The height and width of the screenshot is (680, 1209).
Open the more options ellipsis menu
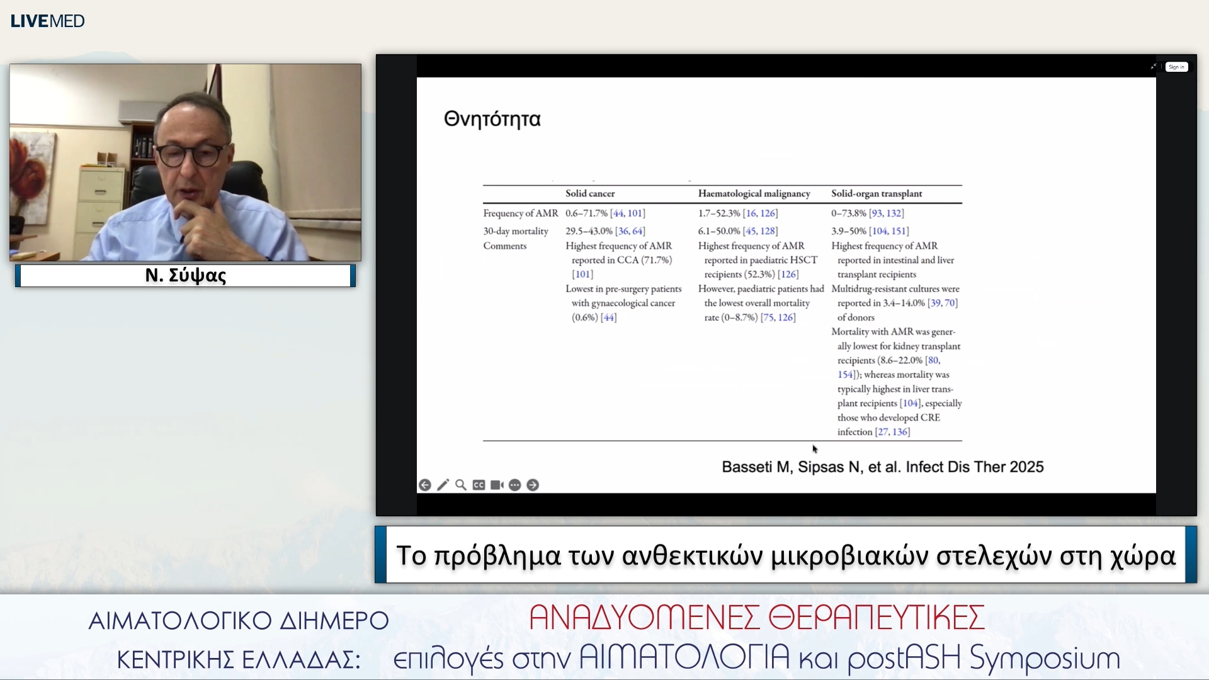coord(514,485)
